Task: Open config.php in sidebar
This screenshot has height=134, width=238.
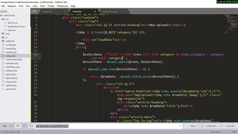Action: pos(11,45)
